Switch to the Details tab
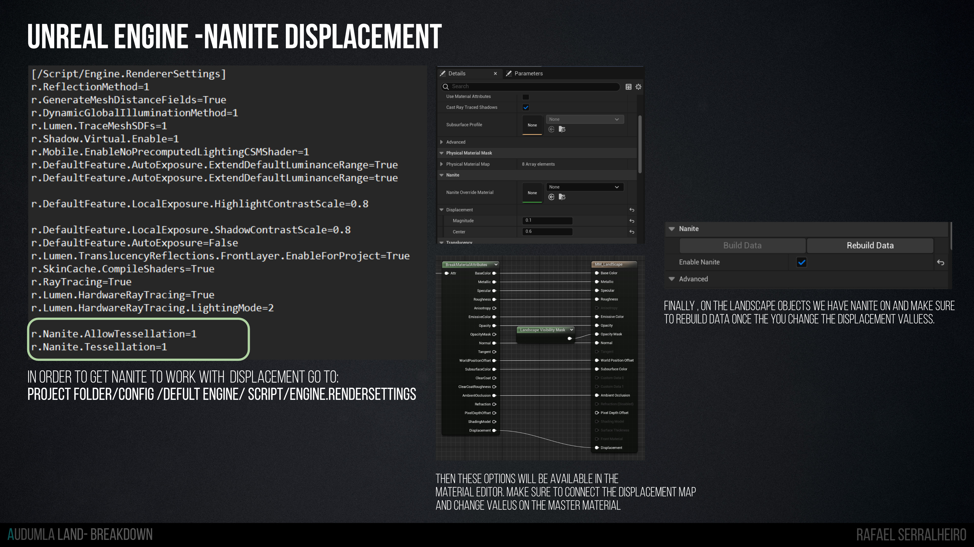The height and width of the screenshot is (547, 974). point(457,74)
